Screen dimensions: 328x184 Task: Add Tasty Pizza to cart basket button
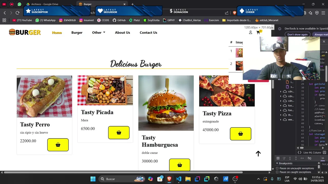[x=240, y=134]
